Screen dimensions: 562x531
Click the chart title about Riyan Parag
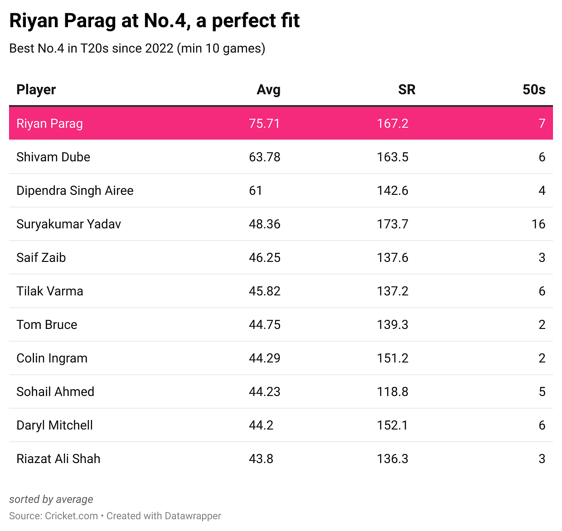click(155, 21)
